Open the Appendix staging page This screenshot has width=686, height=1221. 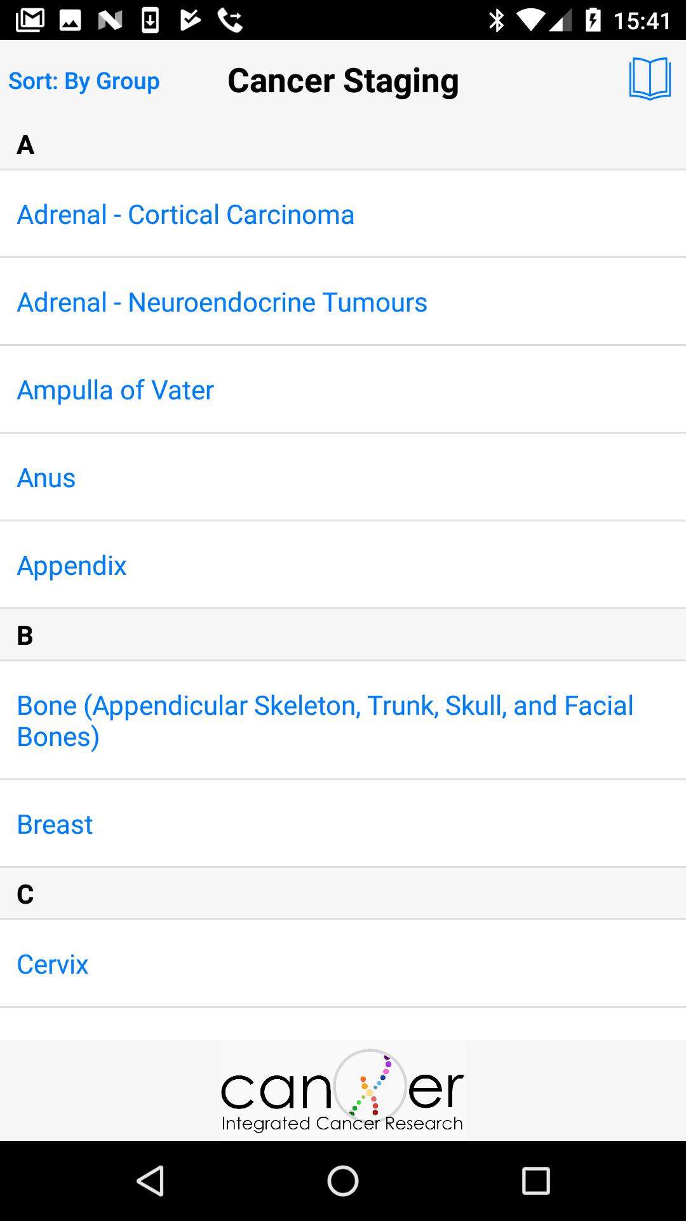coord(72,566)
